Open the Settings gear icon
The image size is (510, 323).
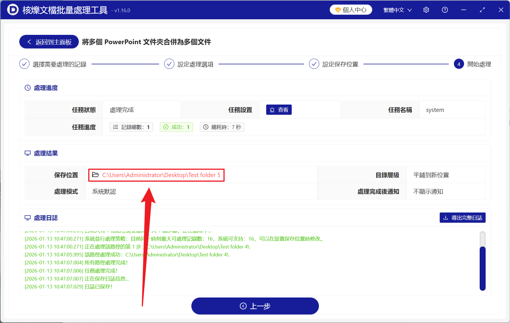pos(426,10)
